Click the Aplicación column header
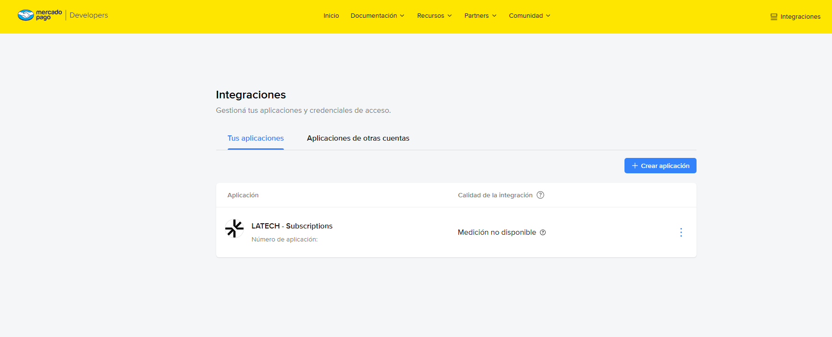The image size is (832, 337). (x=243, y=195)
